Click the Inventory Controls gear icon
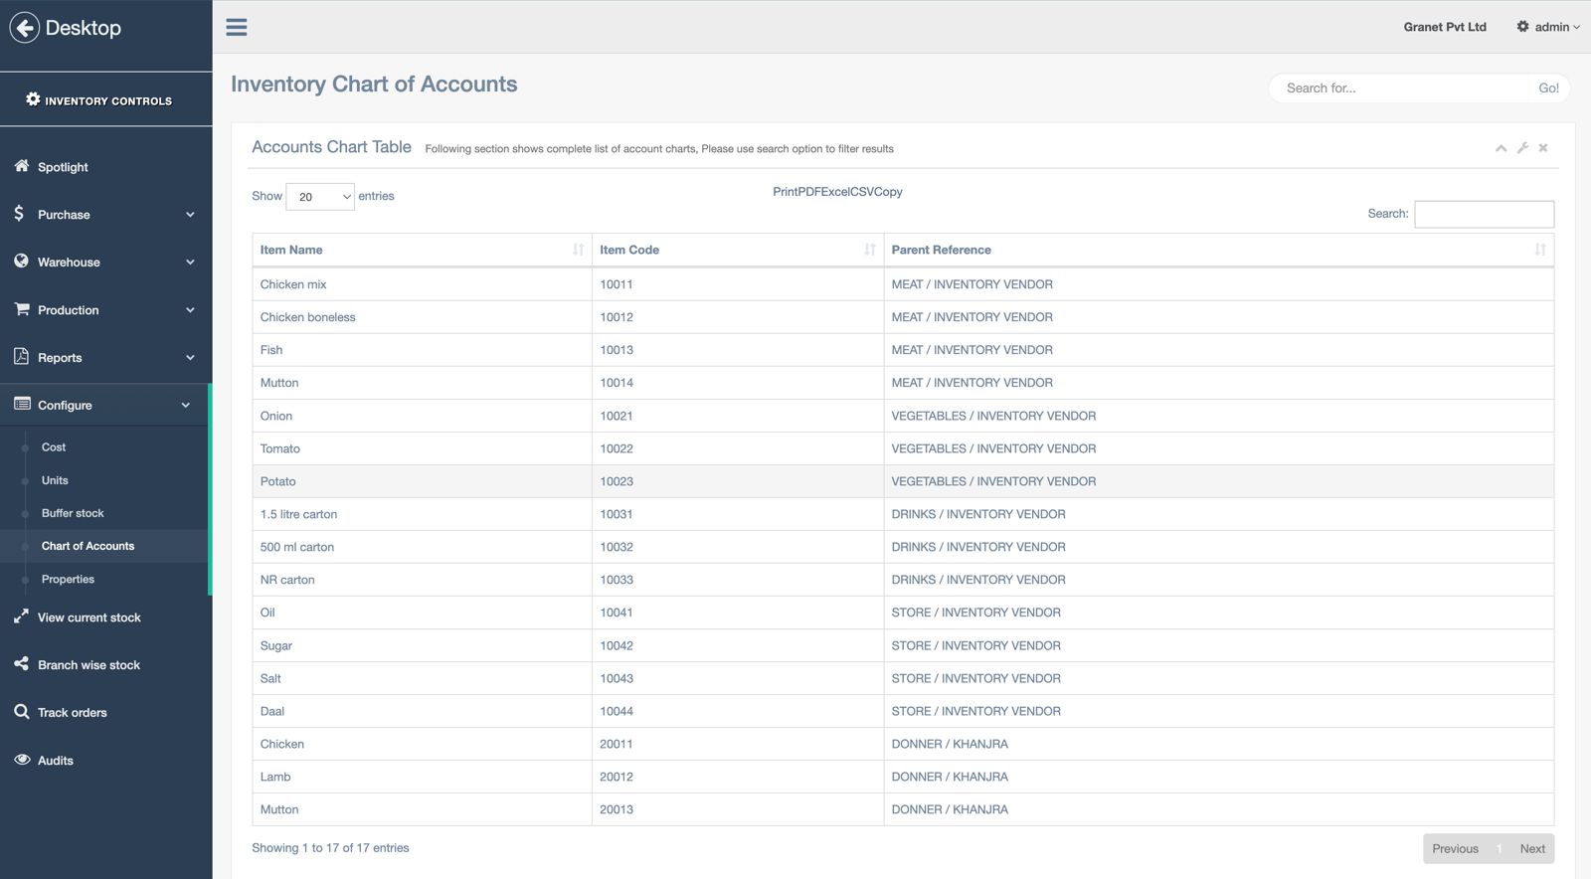 (x=33, y=99)
